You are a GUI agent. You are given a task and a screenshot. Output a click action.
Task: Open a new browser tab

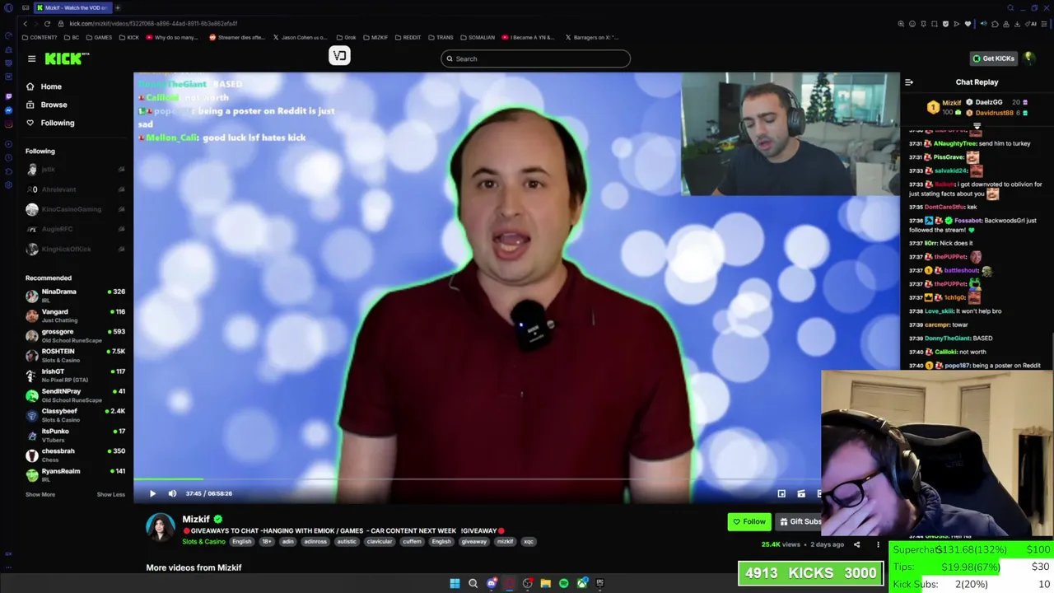tap(118, 7)
